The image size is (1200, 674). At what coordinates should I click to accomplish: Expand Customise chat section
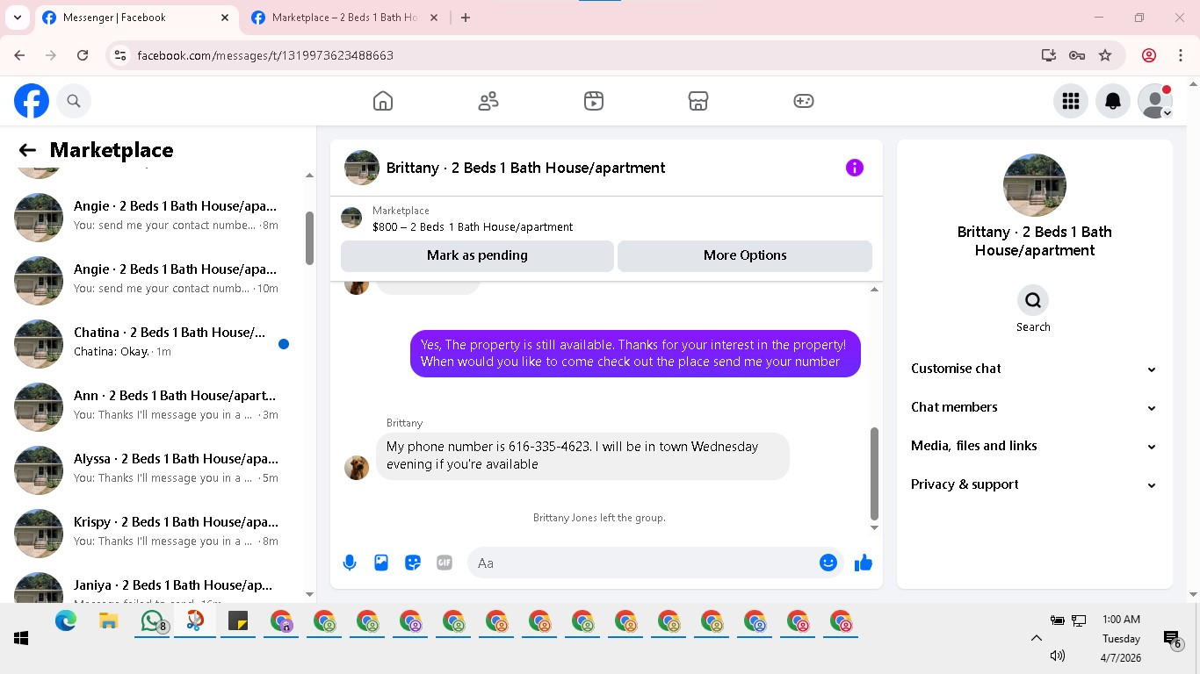1034,369
